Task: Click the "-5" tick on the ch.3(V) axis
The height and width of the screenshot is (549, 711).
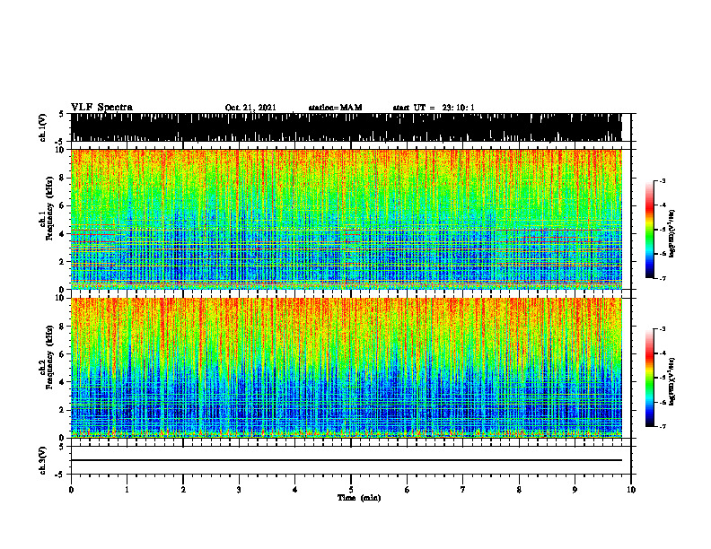Action: (60, 475)
